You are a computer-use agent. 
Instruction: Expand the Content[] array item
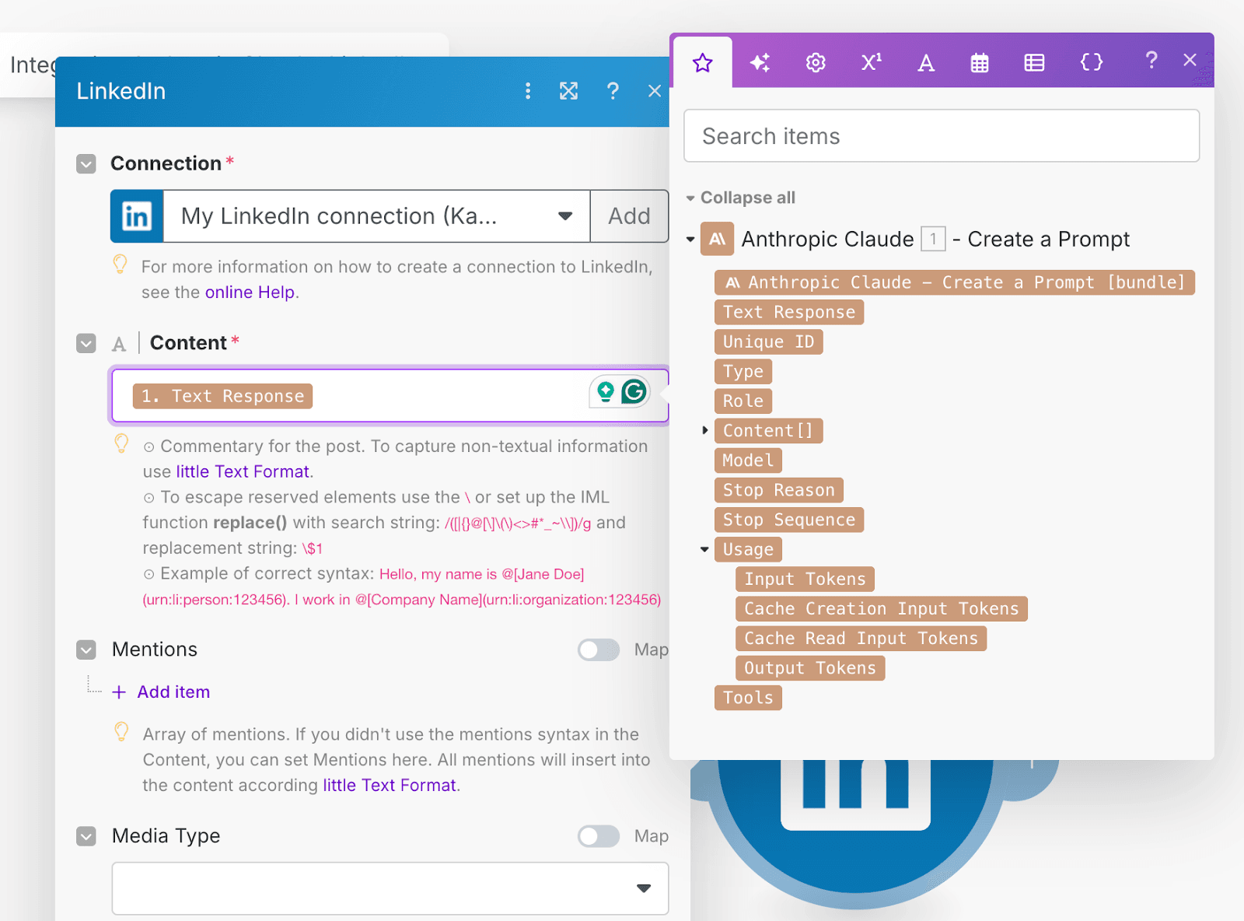coord(704,430)
